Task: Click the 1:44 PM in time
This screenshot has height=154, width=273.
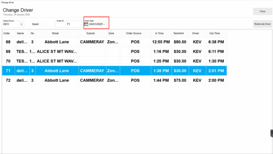Action: [x=161, y=80]
